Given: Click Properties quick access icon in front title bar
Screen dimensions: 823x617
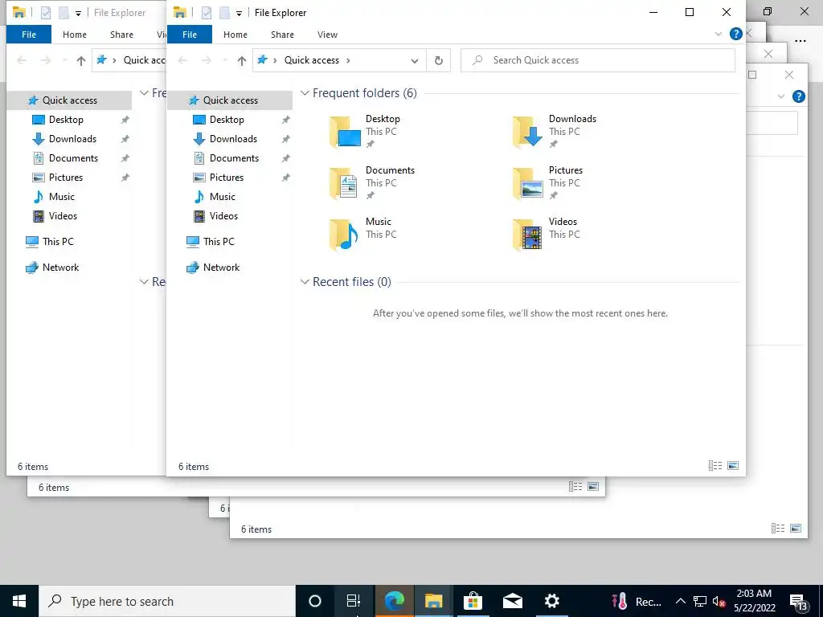Looking at the screenshot, I should click(x=207, y=13).
